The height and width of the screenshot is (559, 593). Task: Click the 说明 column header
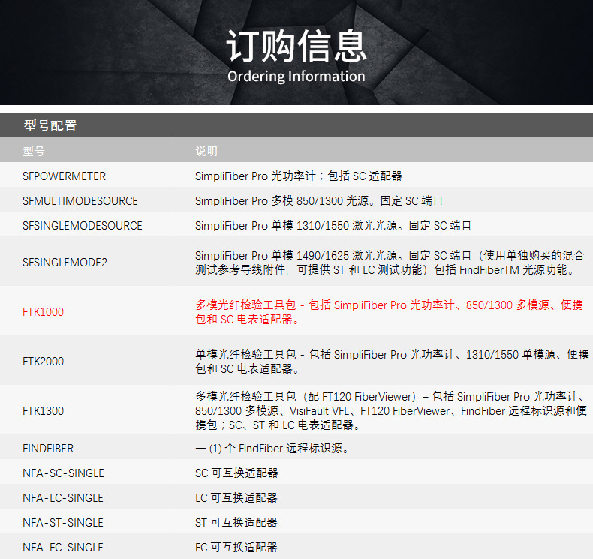click(x=206, y=151)
